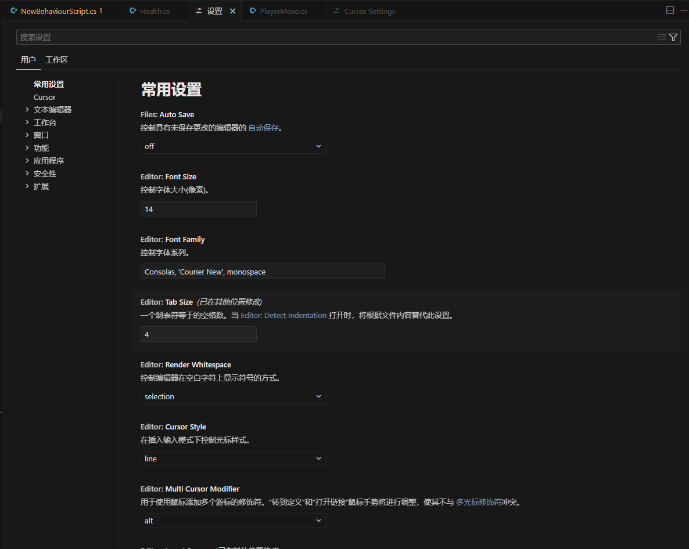
Task: Click the Editor: Font Family setting title
Action: pyautogui.click(x=173, y=239)
